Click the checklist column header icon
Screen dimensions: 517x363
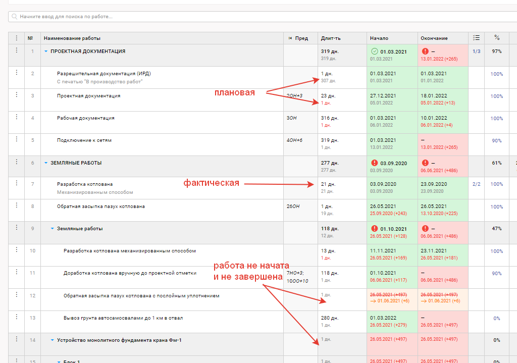[x=476, y=38]
